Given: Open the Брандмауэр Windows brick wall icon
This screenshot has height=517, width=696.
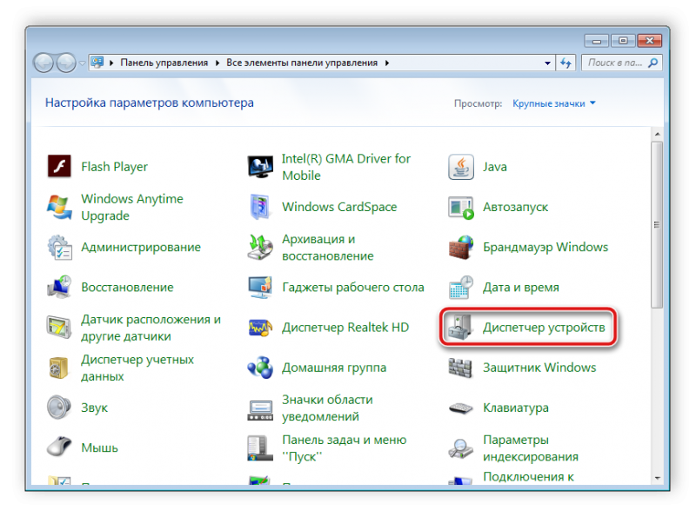Looking at the screenshot, I should pos(461,247).
